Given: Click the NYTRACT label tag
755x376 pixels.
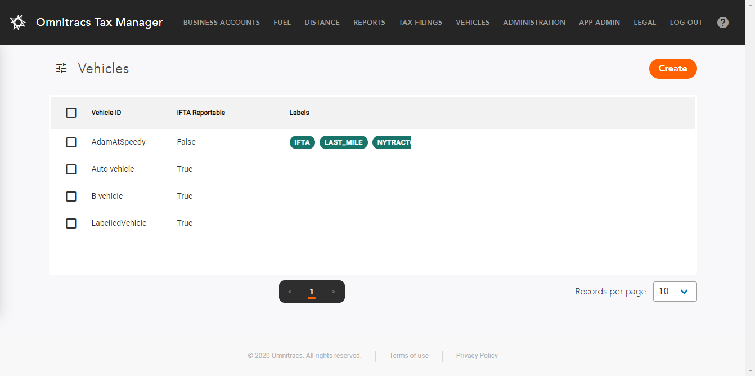Looking at the screenshot, I should (x=392, y=142).
